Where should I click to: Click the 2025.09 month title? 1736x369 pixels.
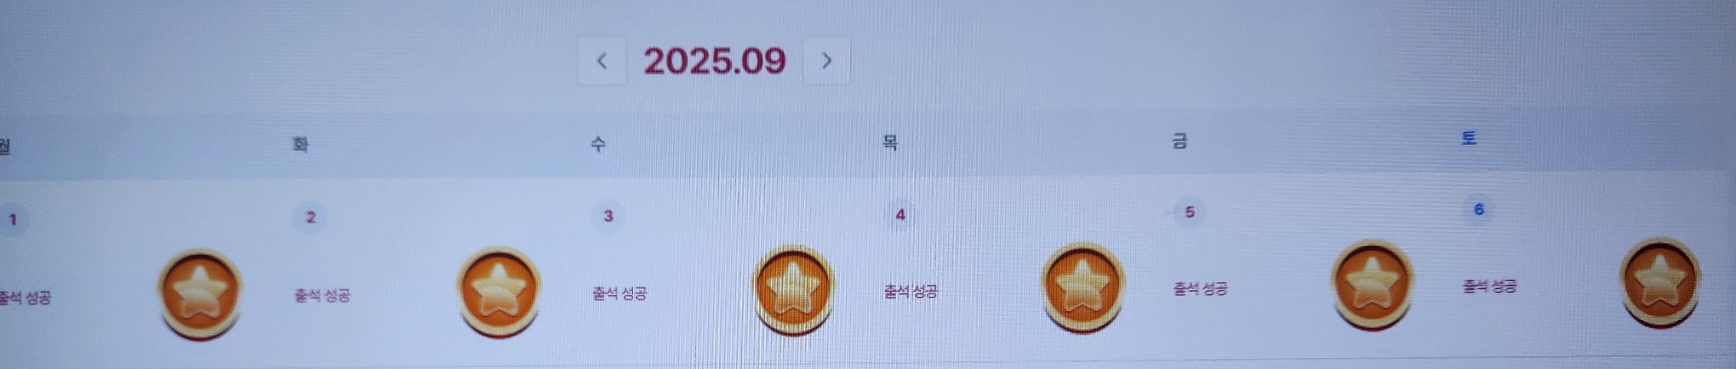[715, 61]
